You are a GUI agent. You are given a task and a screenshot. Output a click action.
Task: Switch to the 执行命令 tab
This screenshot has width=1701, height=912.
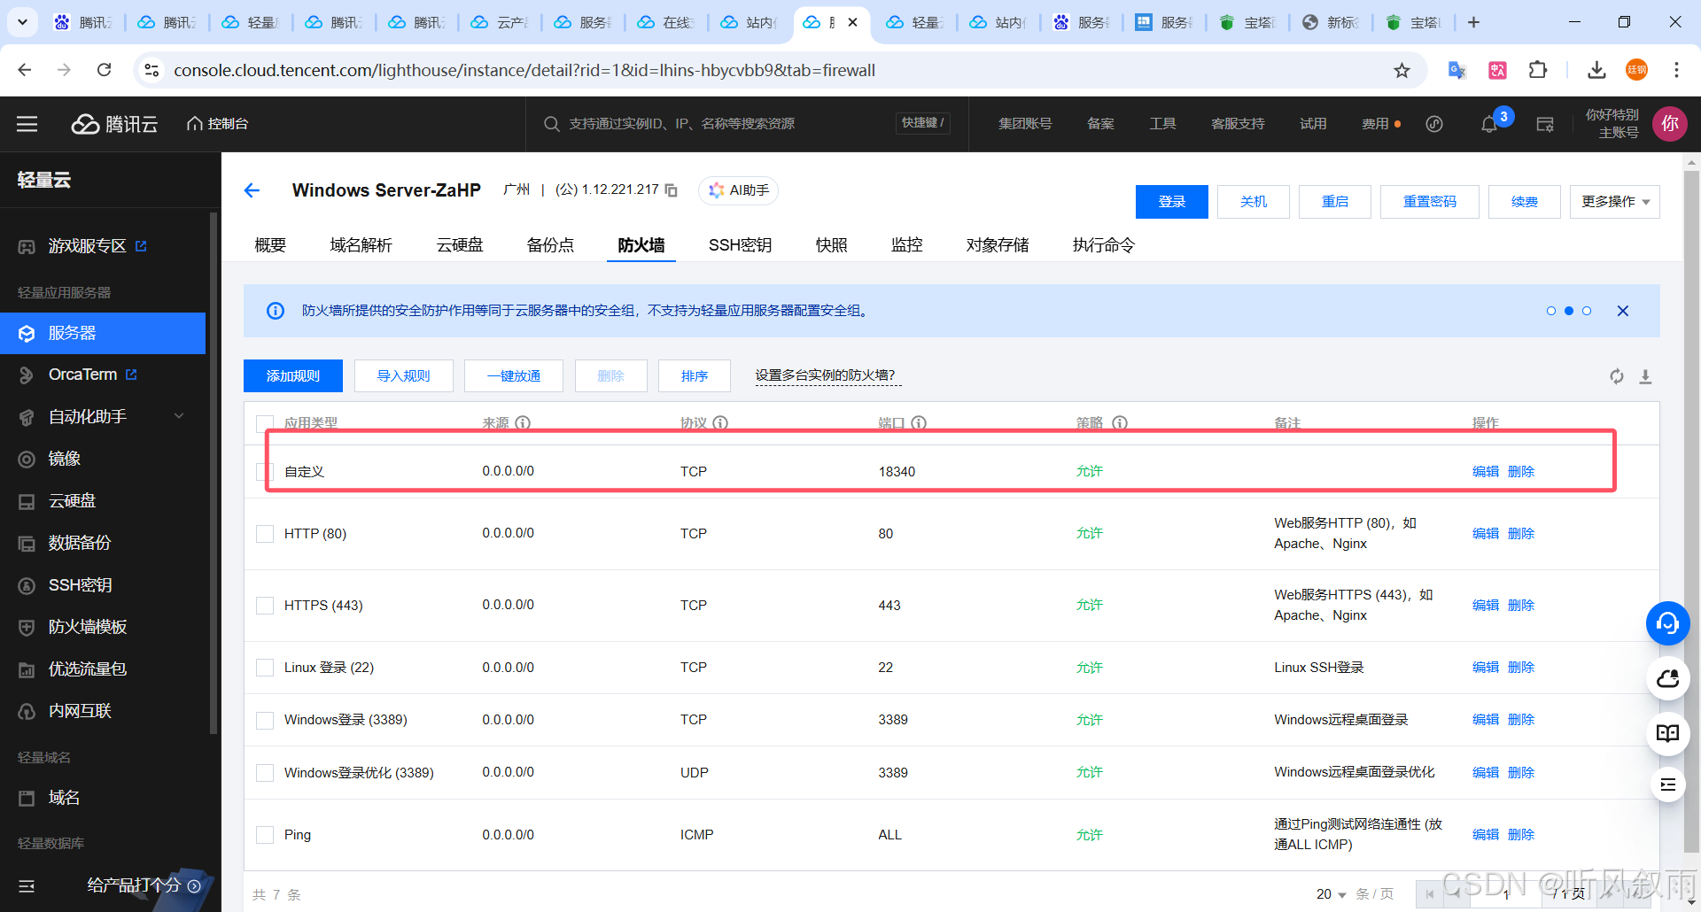click(x=1103, y=245)
